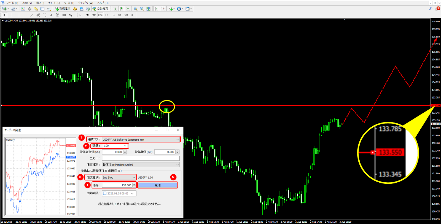This screenshot has width=441, height=224.
Task: Show the Market Watch panel
Action: tap(23, 9)
